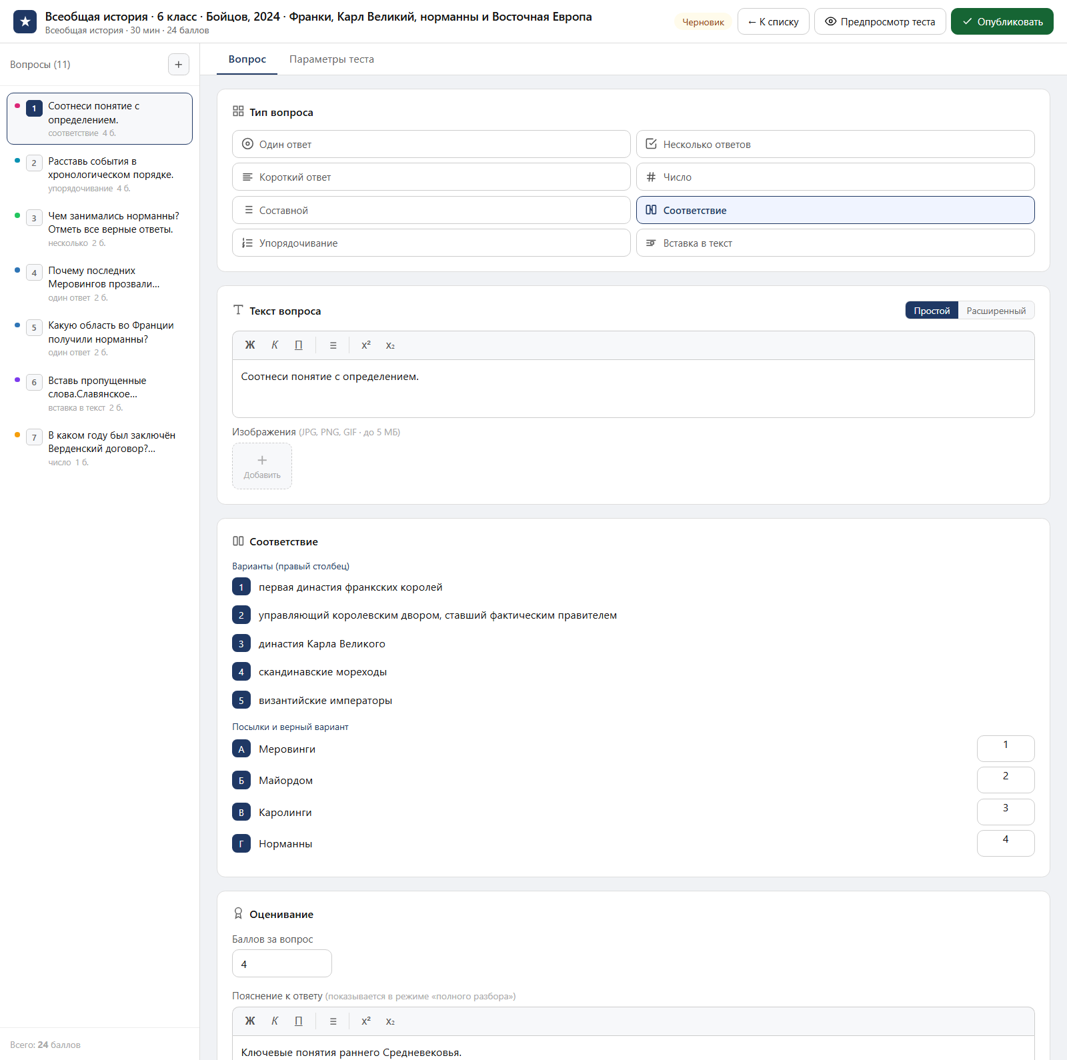Click the 'Баллов за вопрос' input field
Screen dimensions: 1067x1060
point(282,964)
